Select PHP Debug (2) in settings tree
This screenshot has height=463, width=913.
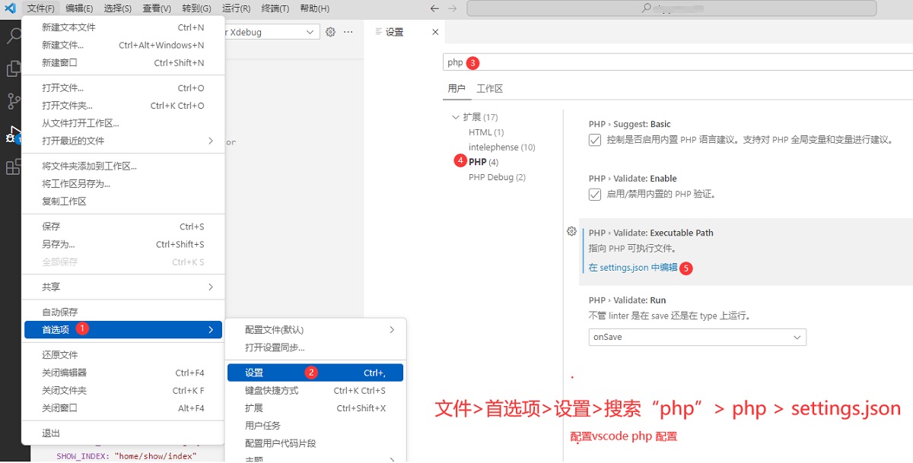click(x=497, y=177)
